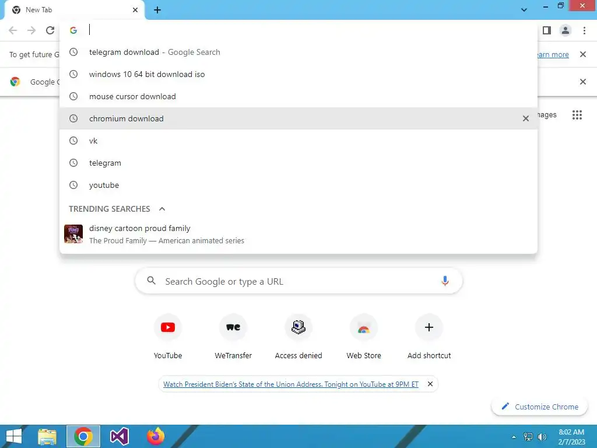The image size is (597, 448).
Task: Click the volume speaker tray icon
Action: click(542, 437)
